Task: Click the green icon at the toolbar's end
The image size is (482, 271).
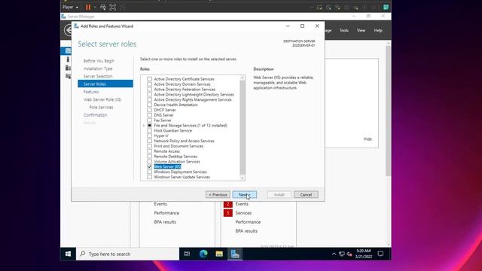Action: click(386, 7)
